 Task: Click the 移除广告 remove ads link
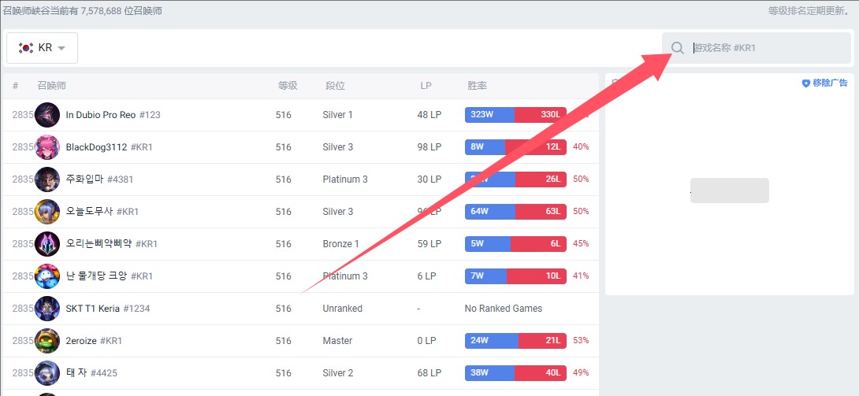click(x=830, y=83)
